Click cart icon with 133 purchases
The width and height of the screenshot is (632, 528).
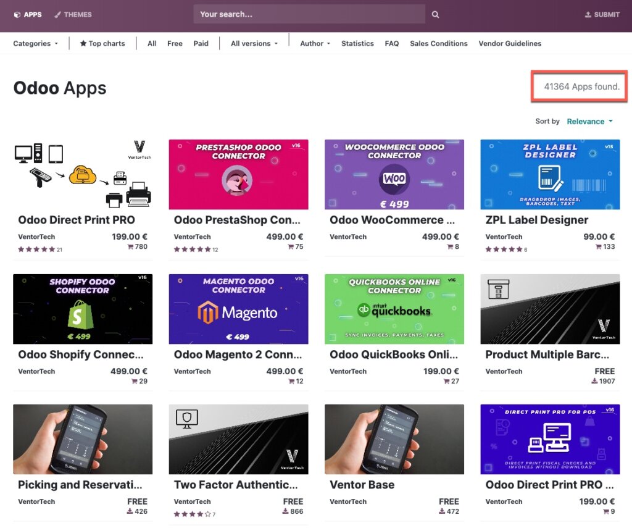(599, 246)
